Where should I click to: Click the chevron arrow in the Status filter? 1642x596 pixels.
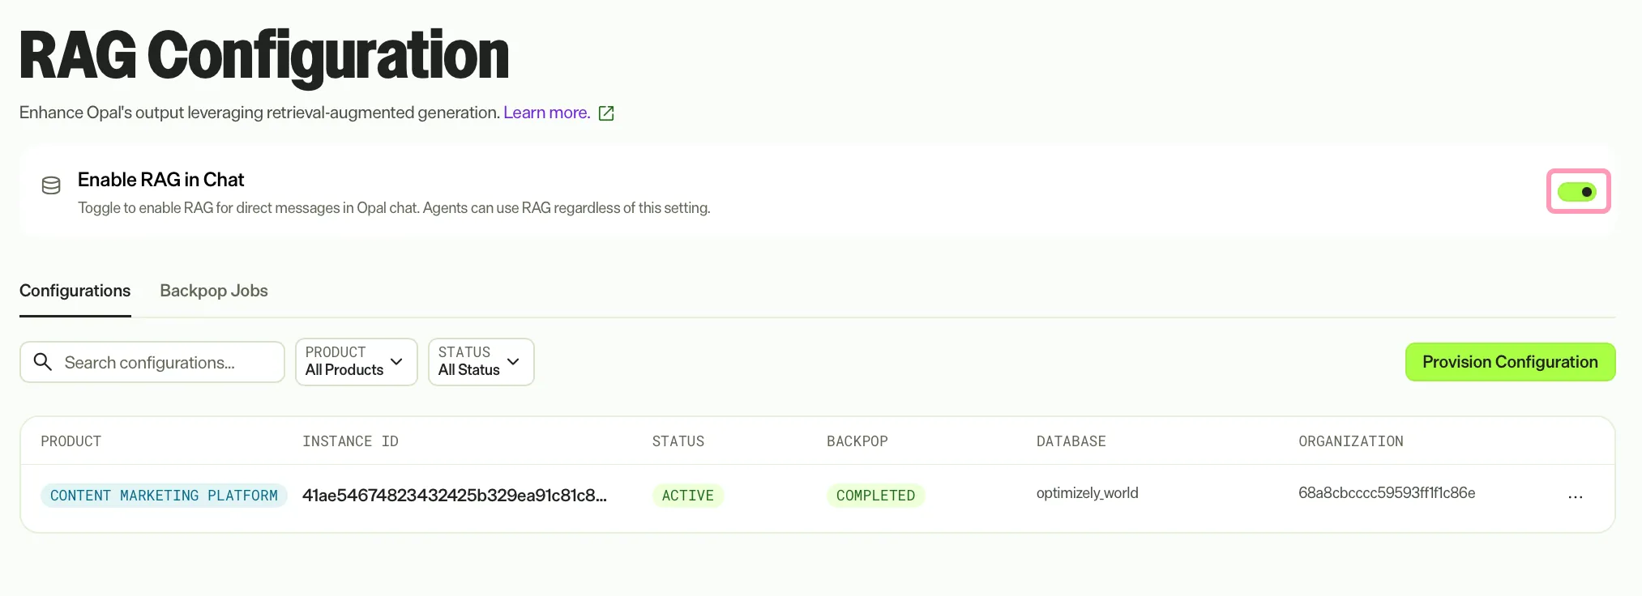513,361
